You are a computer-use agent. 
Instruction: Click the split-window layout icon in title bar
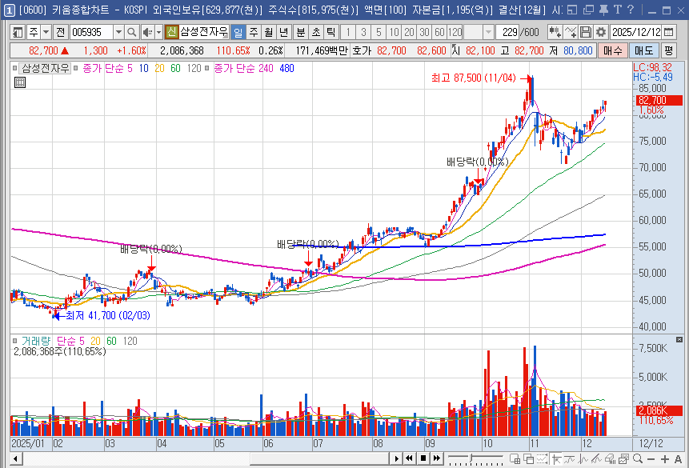click(572, 10)
